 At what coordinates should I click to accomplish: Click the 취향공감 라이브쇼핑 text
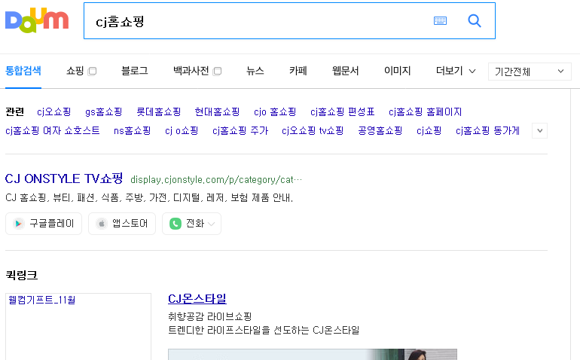click(209, 316)
